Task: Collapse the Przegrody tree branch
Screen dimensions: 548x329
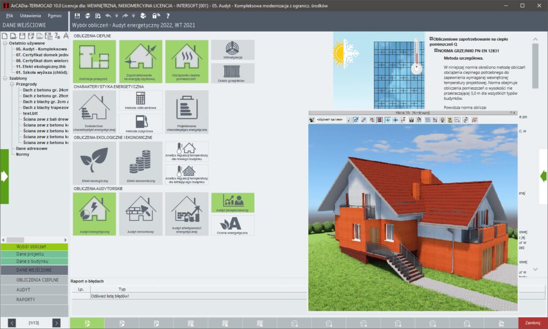Action: [x=11, y=84]
